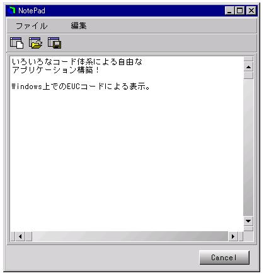Click the Cancel button

(x=224, y=257)
